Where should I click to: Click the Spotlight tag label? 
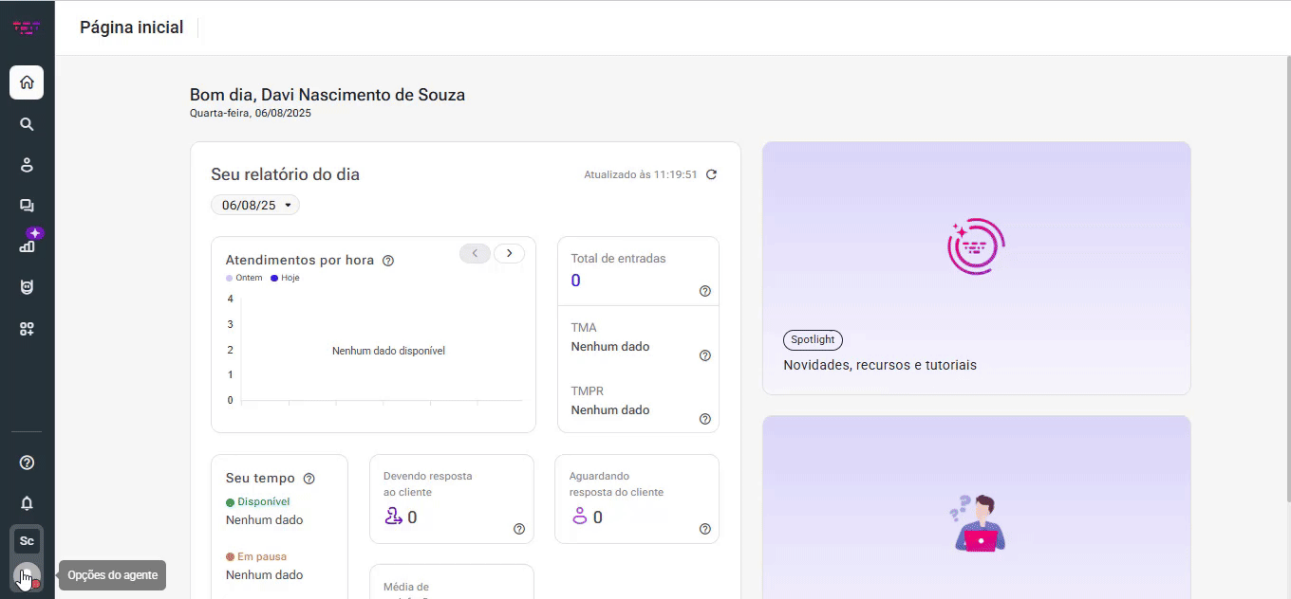pyautogui.click(x=813, y=339)
